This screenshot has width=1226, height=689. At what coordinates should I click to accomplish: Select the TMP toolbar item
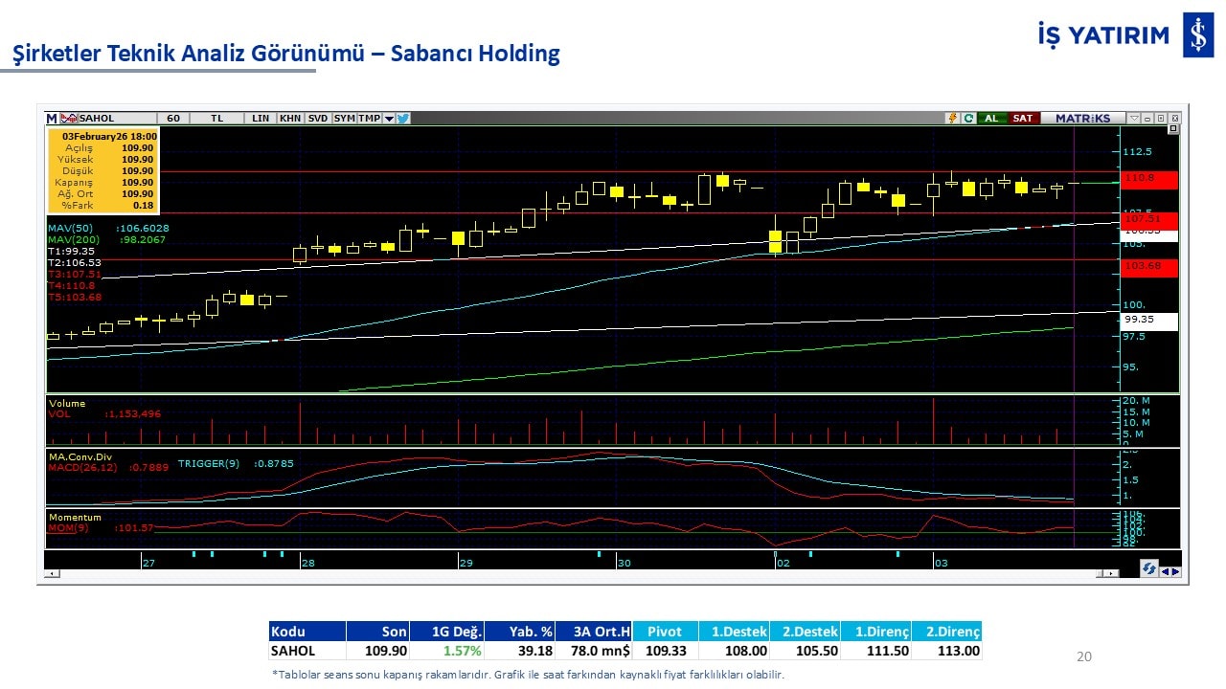click(369, 119)
